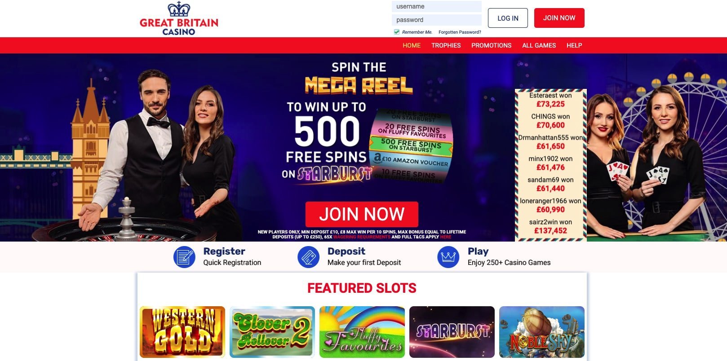Open the Help menu item
Viewport: 727px width, 361px height.
pyautogui.click(x=574, y=45)
